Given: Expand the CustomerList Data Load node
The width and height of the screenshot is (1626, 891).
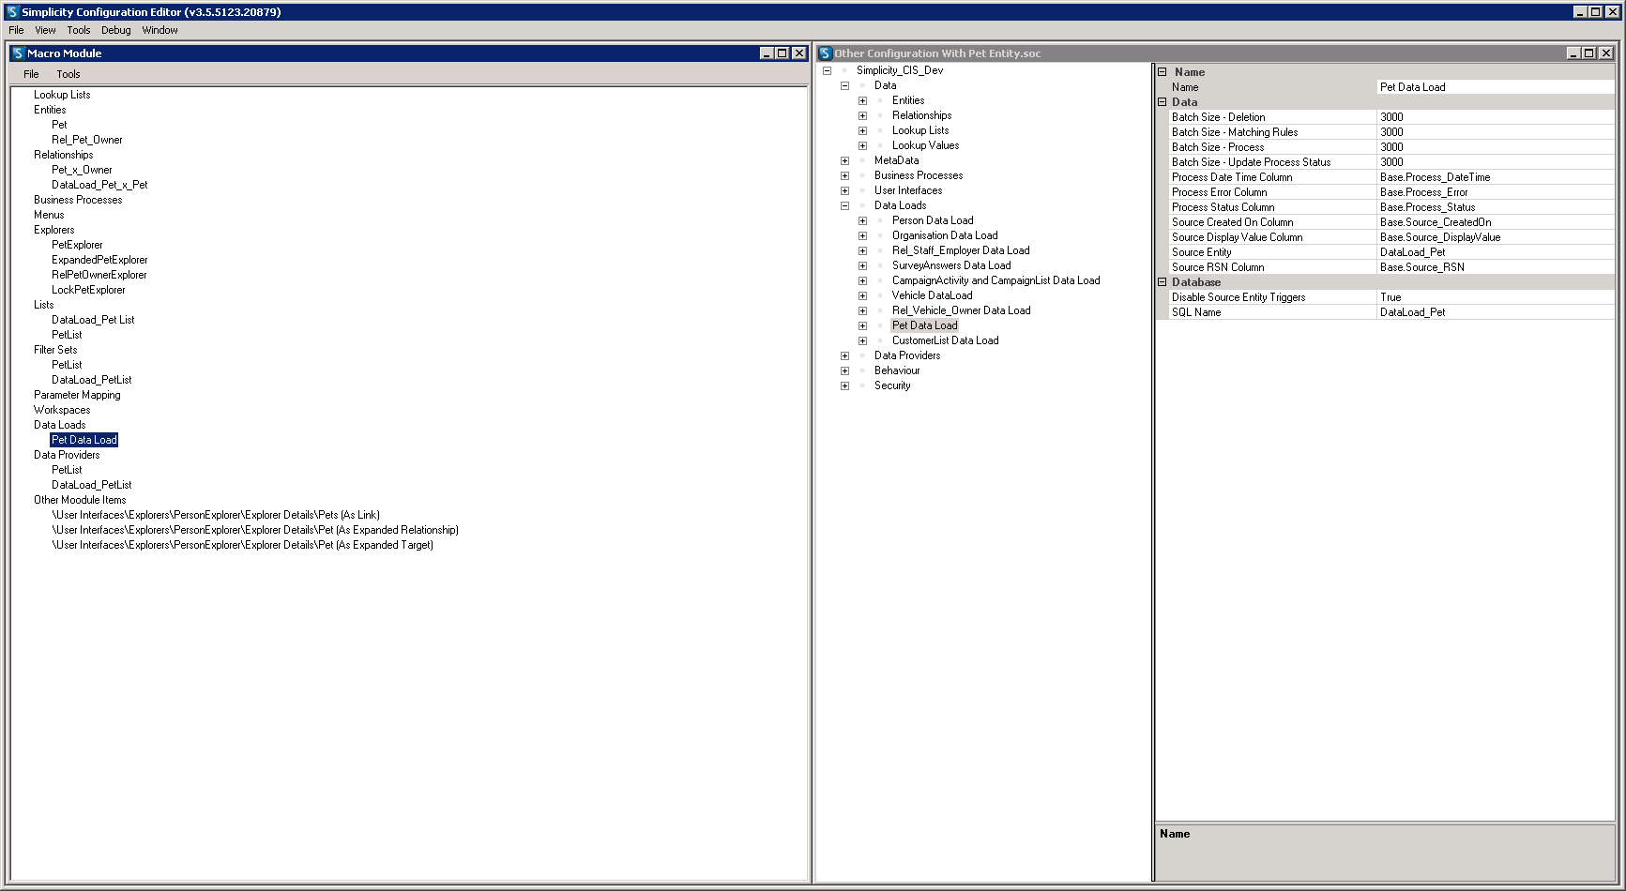Looking at the screenshot, I should click(862, 340).
